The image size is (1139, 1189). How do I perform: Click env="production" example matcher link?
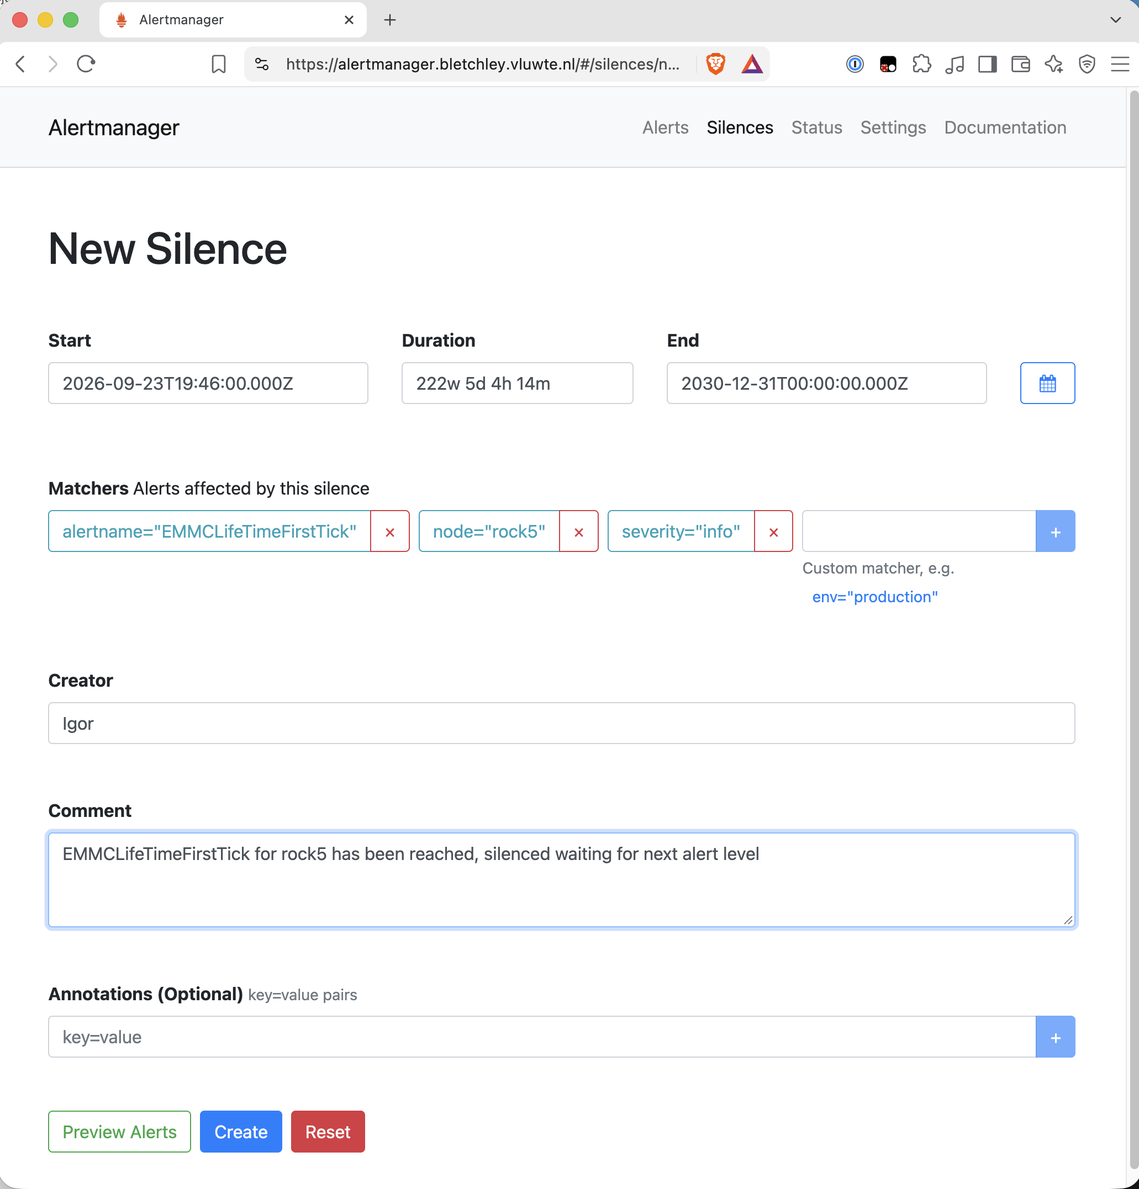point(874,596)
